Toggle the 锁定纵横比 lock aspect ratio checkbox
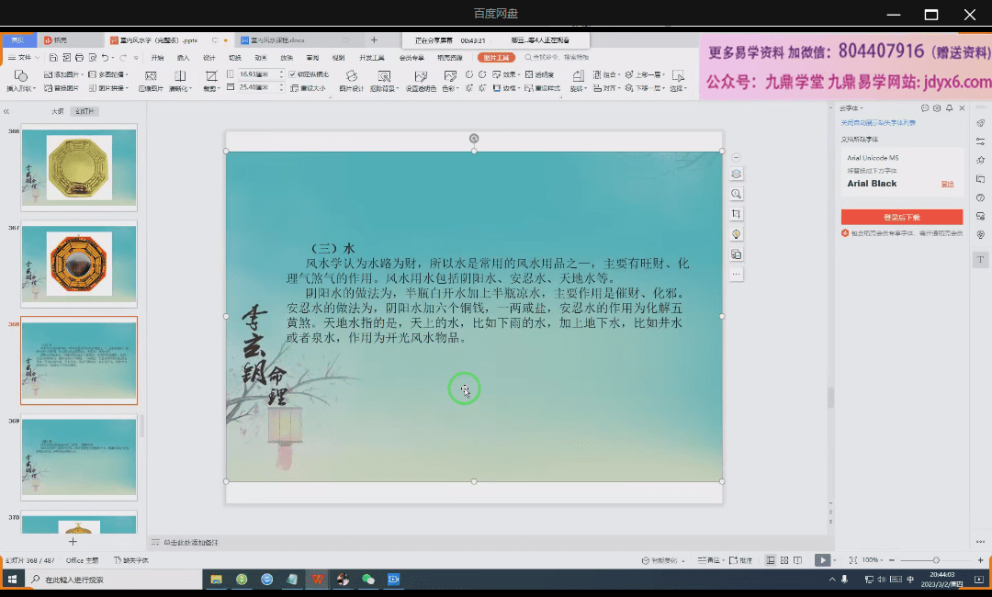The width and height of the screenshot is (992, 597). point(292,74)
